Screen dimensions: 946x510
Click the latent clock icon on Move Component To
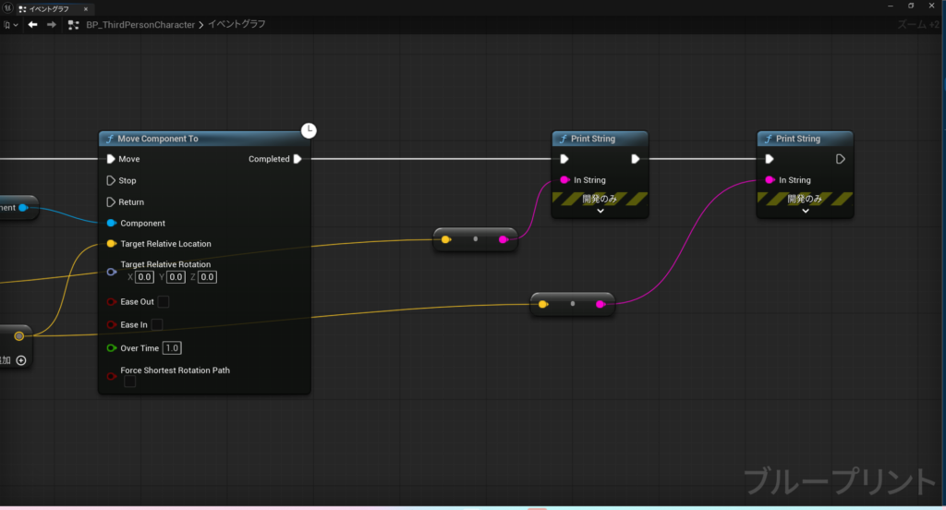pos(309,130)
